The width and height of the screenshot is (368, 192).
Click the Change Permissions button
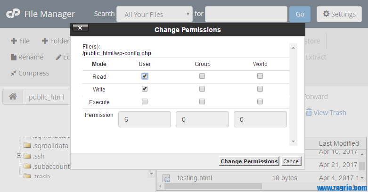[x=249, y=161]
